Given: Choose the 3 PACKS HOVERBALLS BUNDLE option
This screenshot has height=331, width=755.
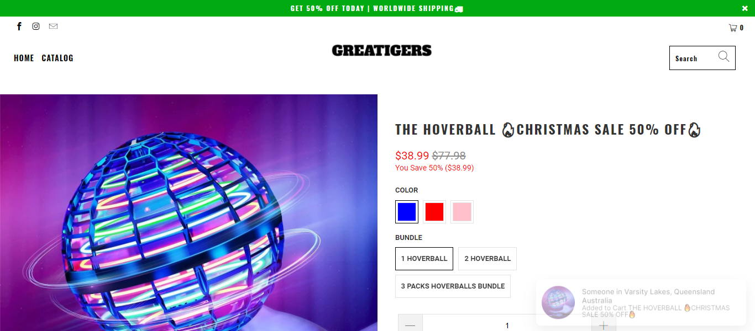Looking at the screenshot, I should [x=453, y=286].
